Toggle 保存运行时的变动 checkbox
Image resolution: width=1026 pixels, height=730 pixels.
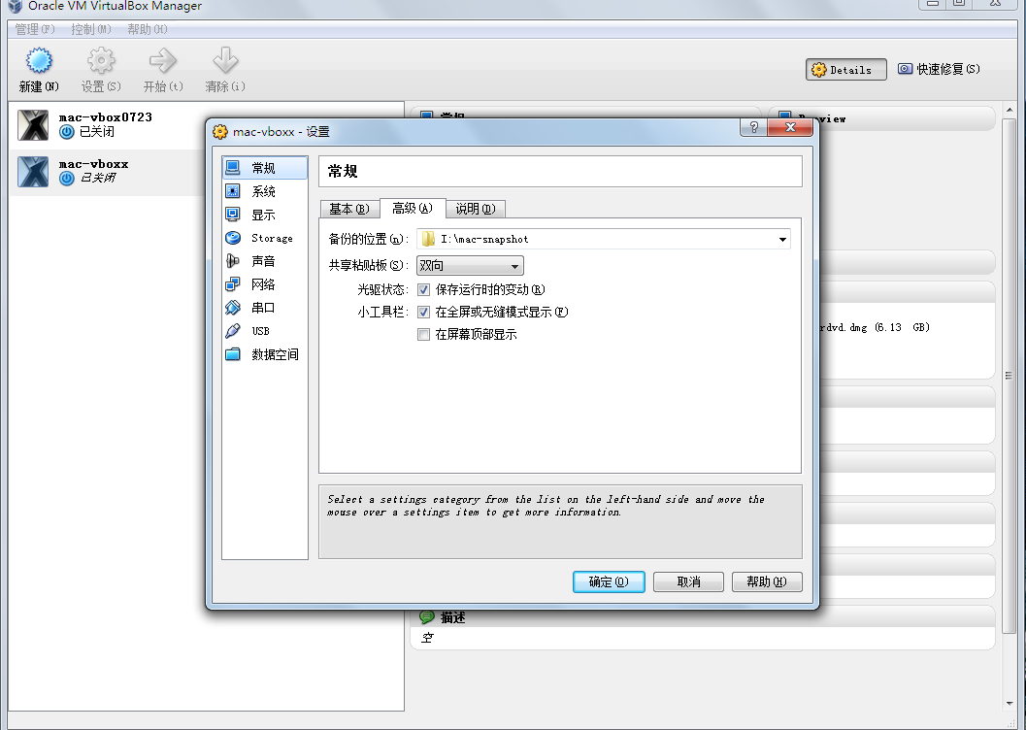[424, 290]
